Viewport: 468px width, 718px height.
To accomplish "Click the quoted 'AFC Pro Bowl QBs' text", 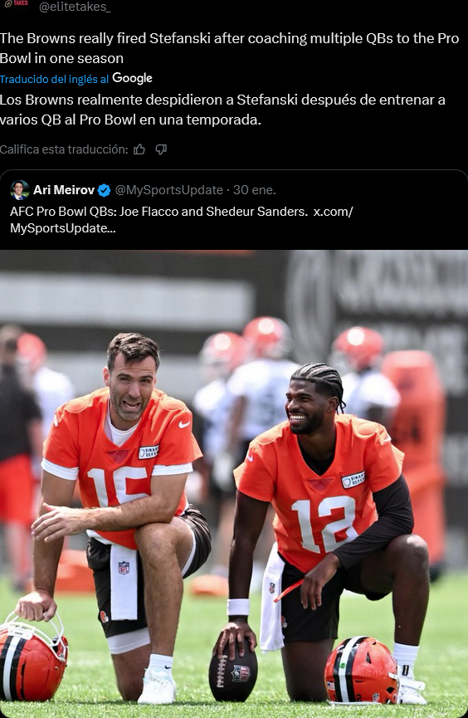I will coord(158,212).
